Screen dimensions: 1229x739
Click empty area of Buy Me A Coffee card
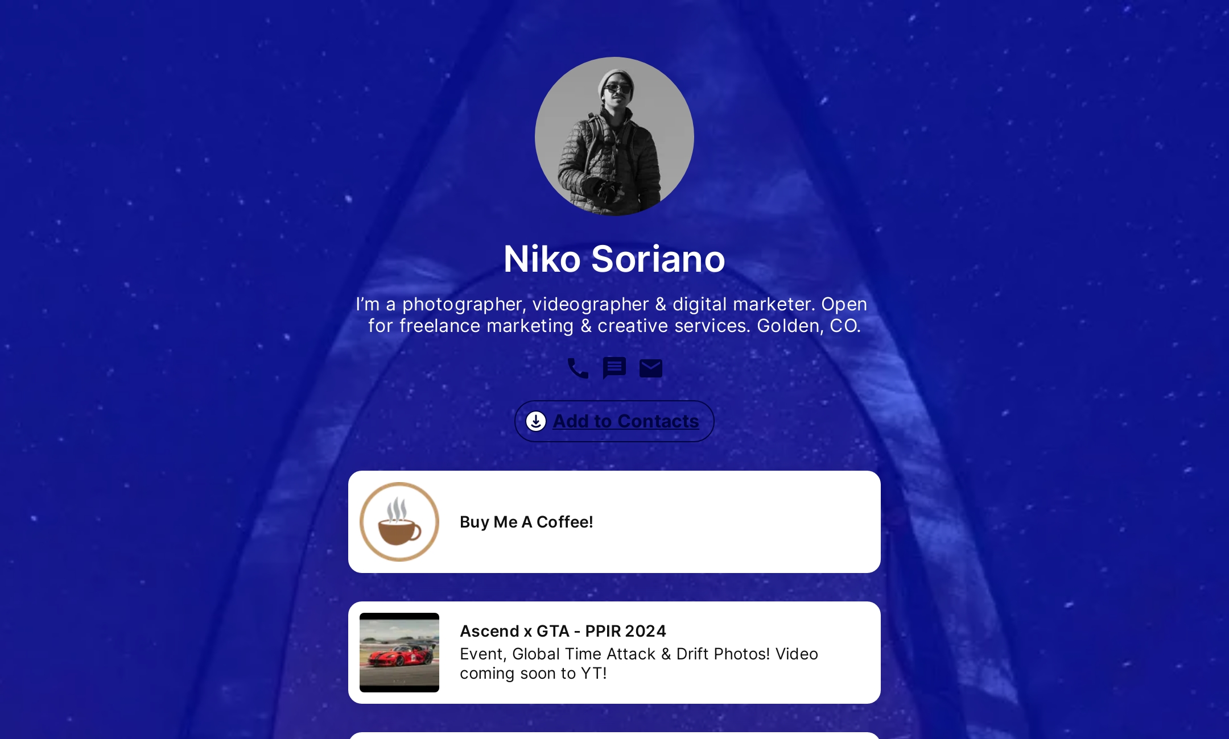740,522
